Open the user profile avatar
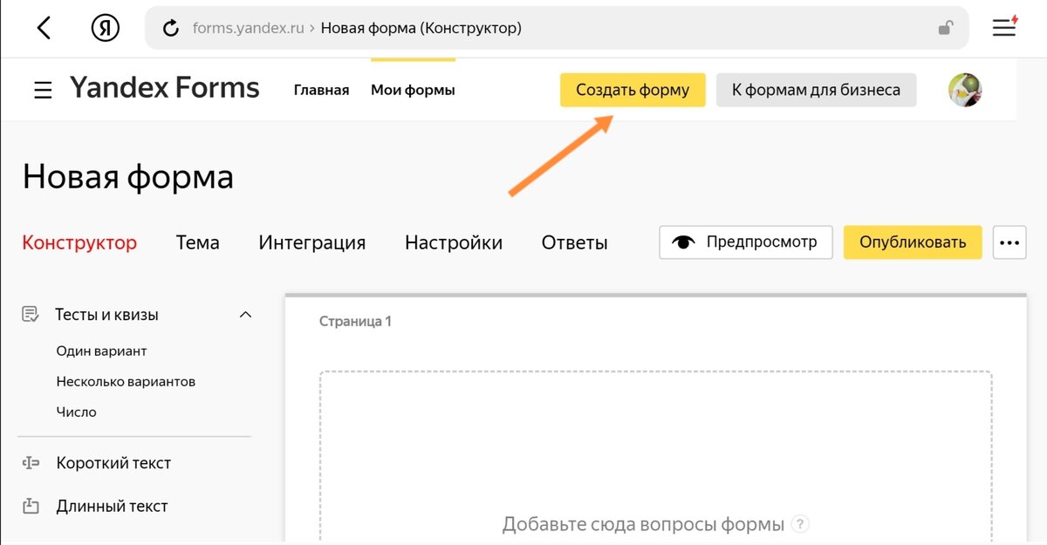The width and height of the screenshot is (1047, 545). (966, 90)
